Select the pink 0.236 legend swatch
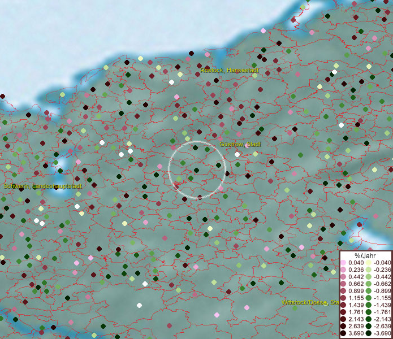 343,270
